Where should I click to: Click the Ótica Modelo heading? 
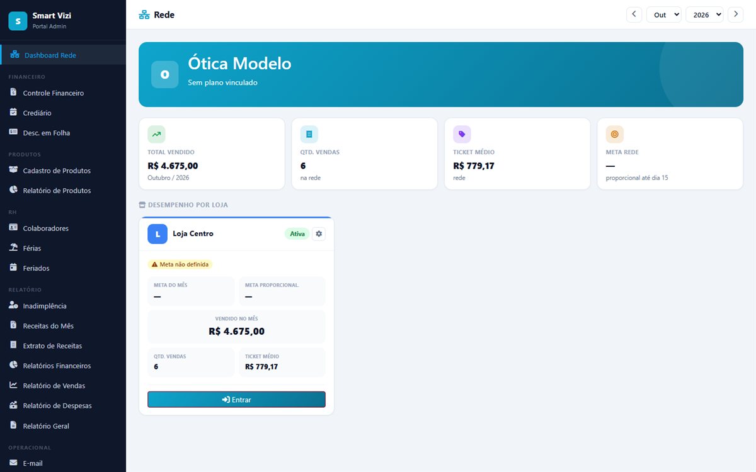pos(239,64)
